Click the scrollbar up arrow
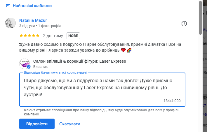207x132 pixels. [200, 2]
